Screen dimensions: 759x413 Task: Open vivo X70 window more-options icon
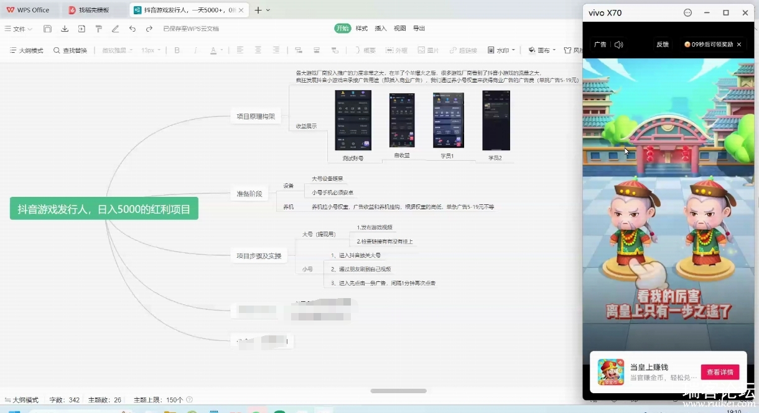coord(687,12)
